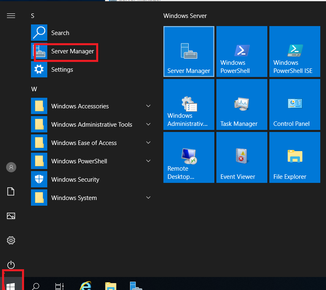This screenshot has width=326, height=290.
Task: Open Documents from the Start sidebar
Action: 11,191
